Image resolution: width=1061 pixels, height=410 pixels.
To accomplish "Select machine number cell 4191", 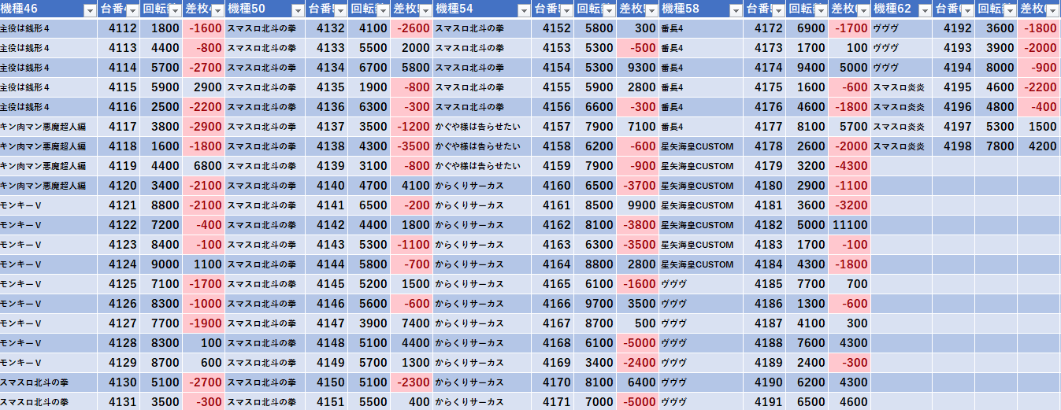I will (x=766, y=402).
